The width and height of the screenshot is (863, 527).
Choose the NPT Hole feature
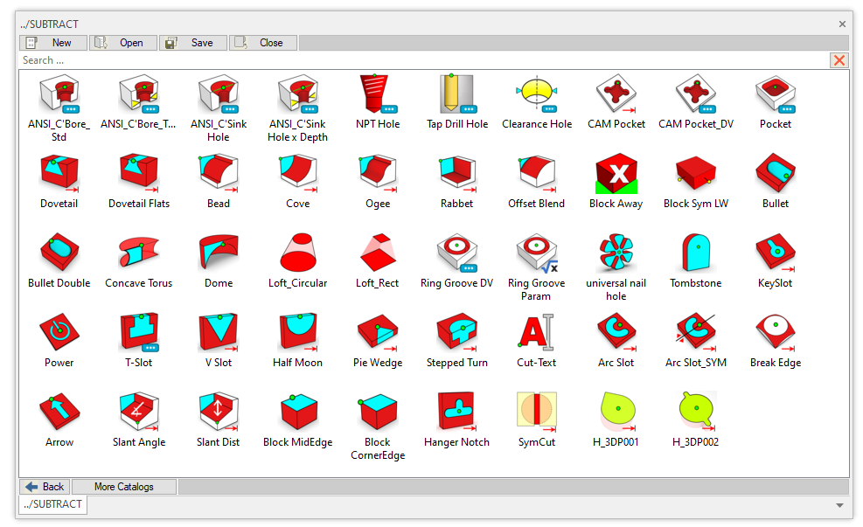378,94
